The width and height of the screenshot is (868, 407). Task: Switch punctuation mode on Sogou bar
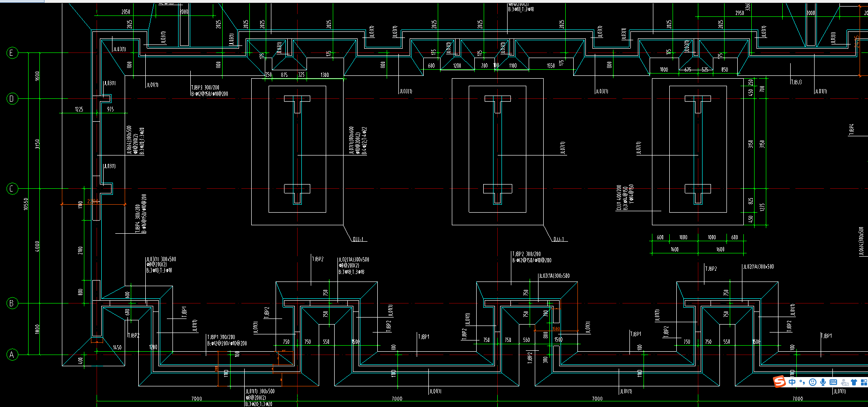[802, 382]
